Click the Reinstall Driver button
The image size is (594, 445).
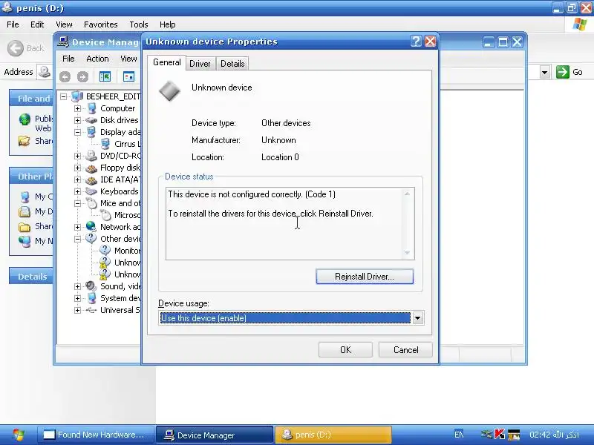[365, 277]
